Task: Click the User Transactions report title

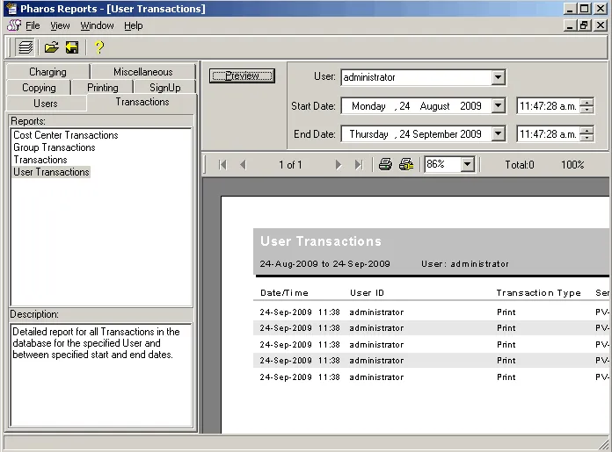Action: pyautogui.click(x=321, y=241)
